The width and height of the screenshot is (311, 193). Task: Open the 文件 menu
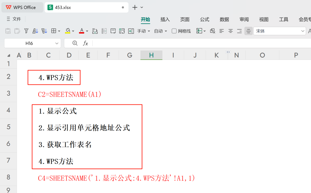pyautogui.click(x=14, y=19)
